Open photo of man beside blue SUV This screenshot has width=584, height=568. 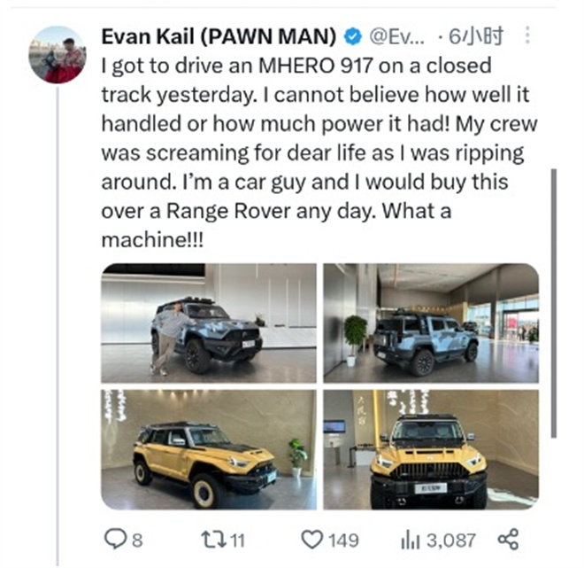click(209, 323)
